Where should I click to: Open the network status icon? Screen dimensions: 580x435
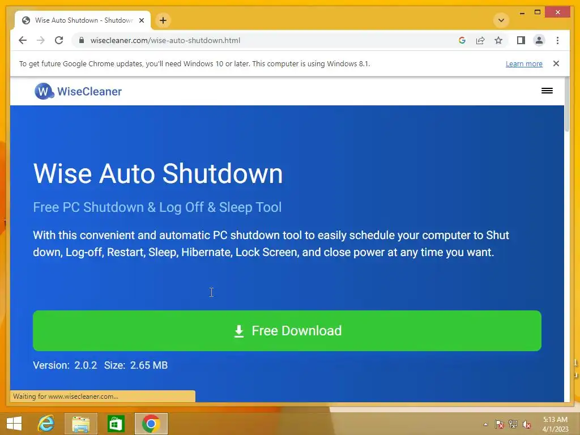pos(513,424)
